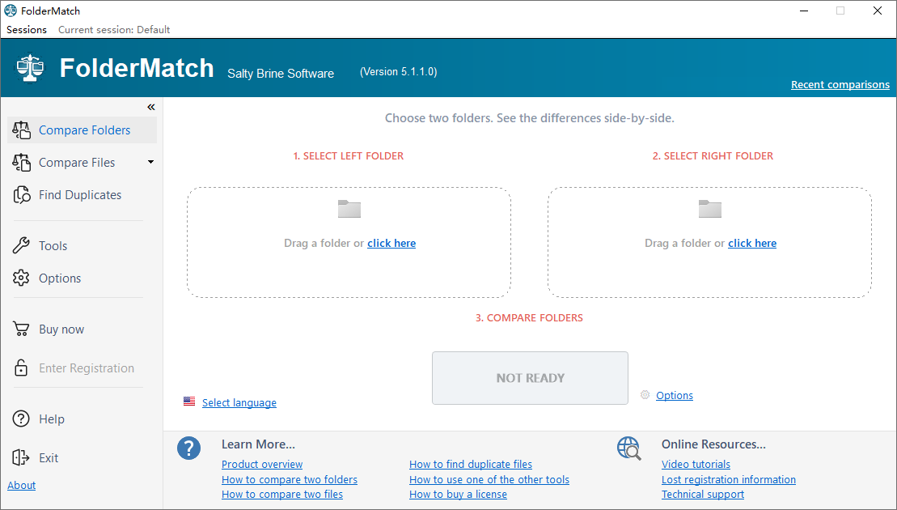Viewport: 897px width, 510px height.
Task: Click the Exit door icon
Action: click(x=20, y=457)
